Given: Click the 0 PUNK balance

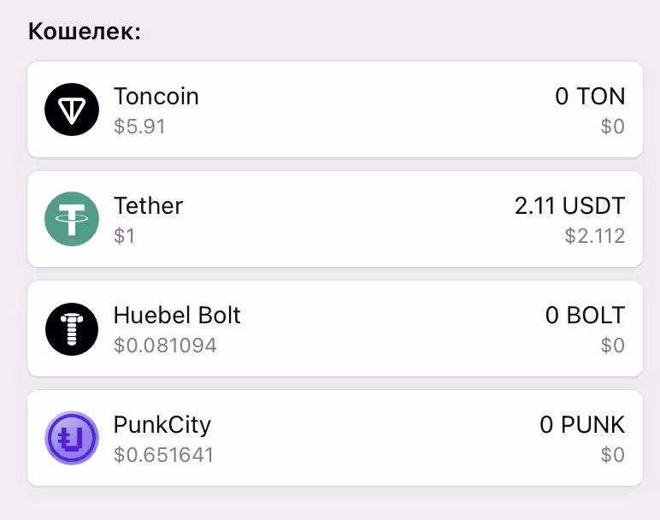Looking at the screenshot, I should coord(582,424).
